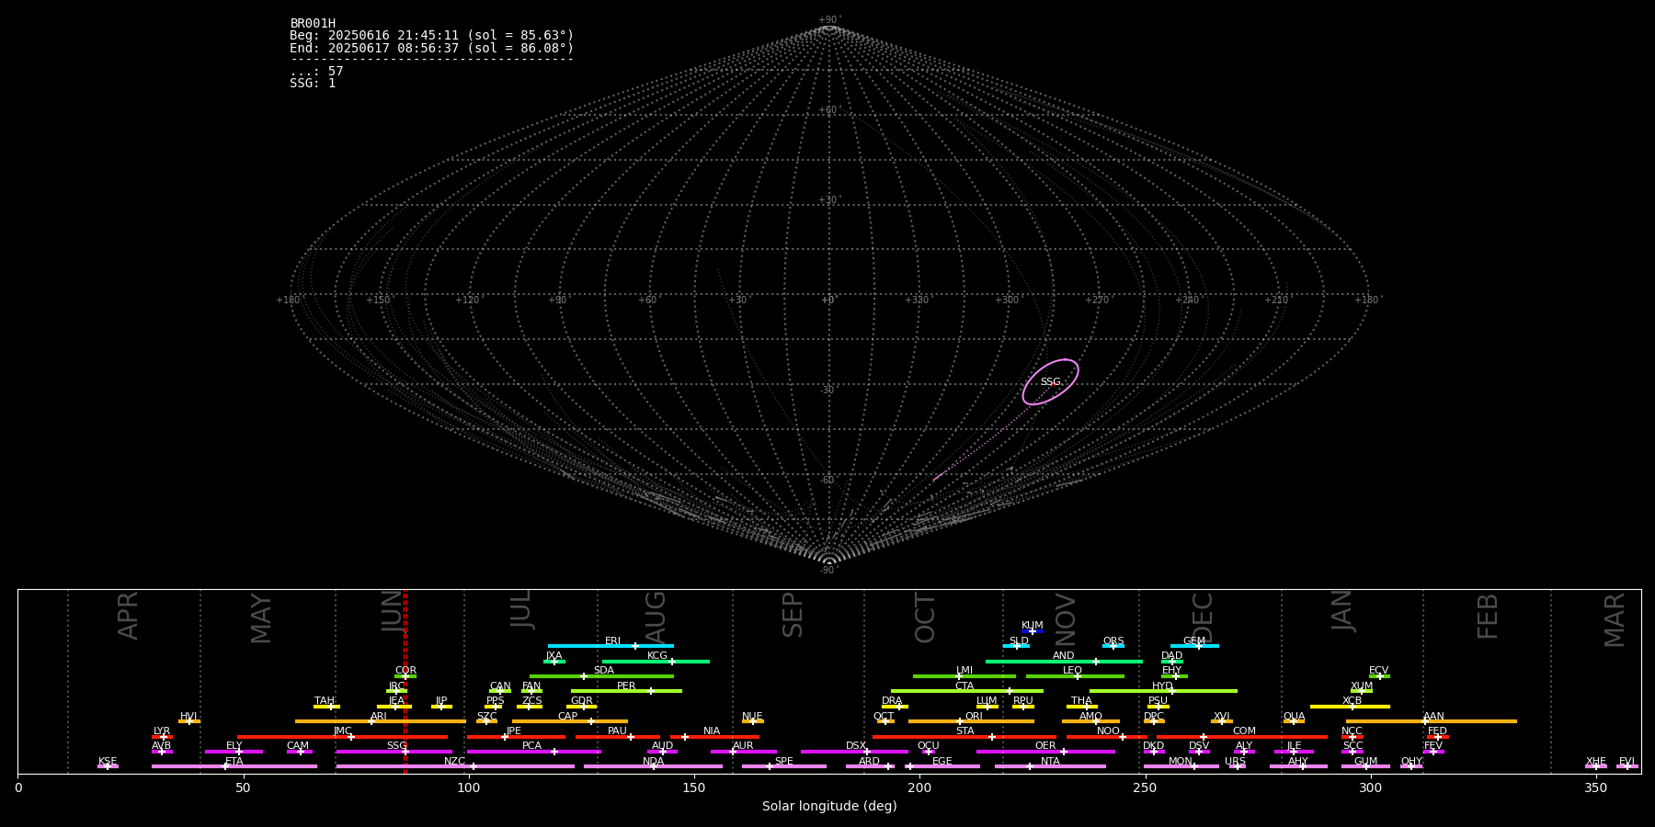This screenshot has height=827, width=1655.
Task: Click the DEC month label
Action: pyautogui.click(x=1203, y=617)
